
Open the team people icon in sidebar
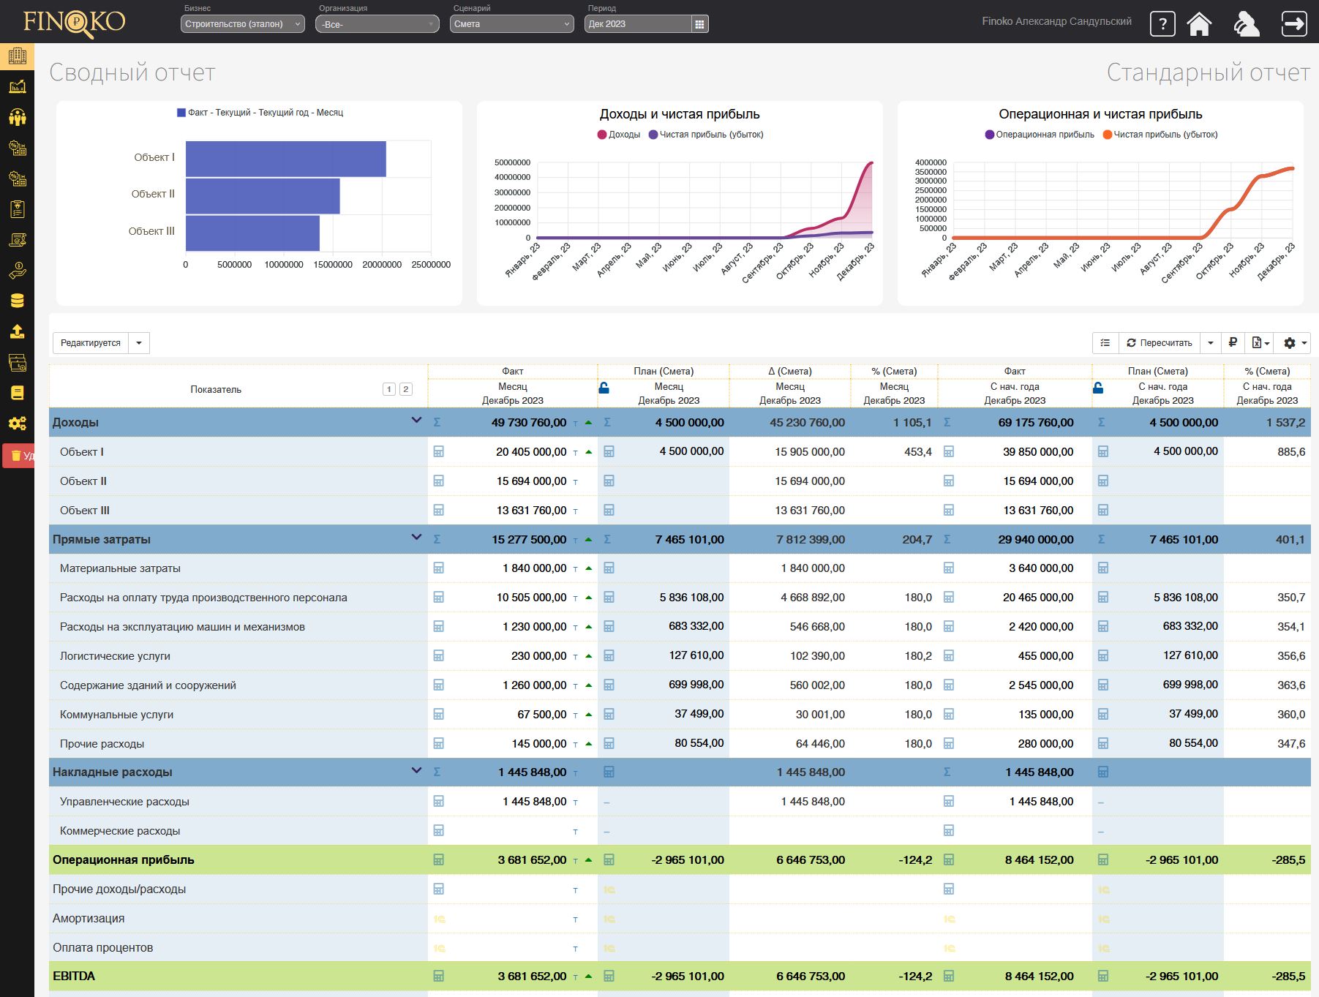coord(17,117)
